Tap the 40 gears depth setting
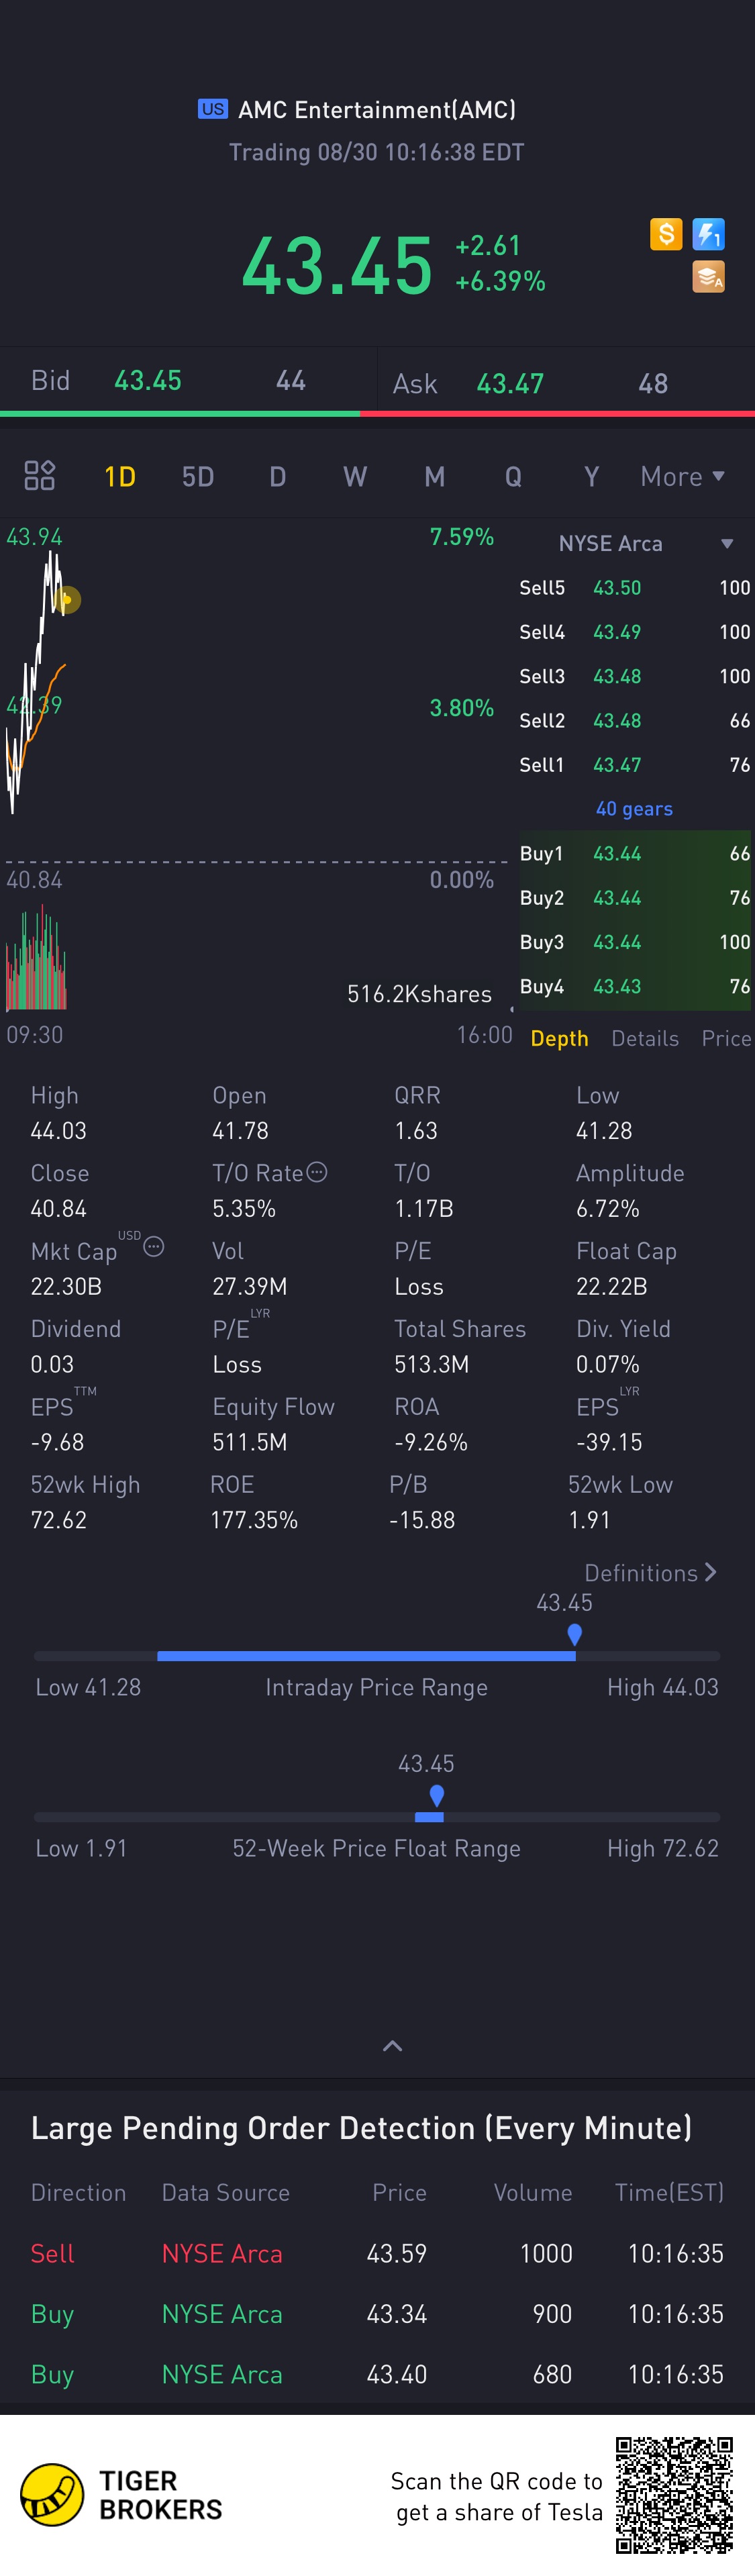 coord(634,809)
